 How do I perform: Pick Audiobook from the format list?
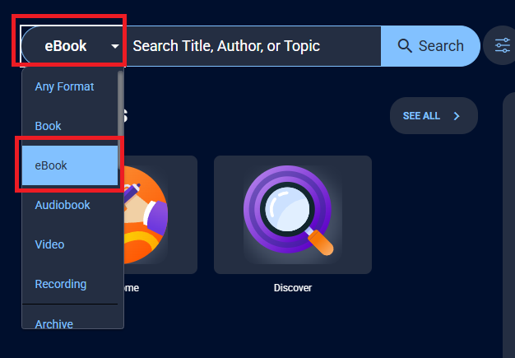63,205
